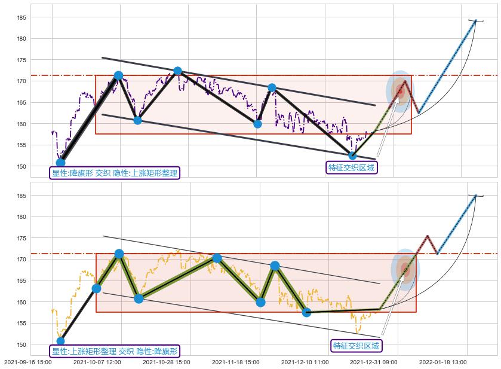Select the bottom chart's '特征交织区域' annotation box
Image resolution: width=501 pixels, height=369 pixels.
point(356,346)
